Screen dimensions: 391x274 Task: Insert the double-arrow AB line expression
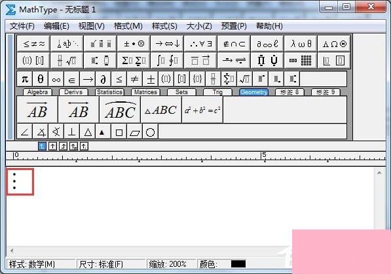(79, 110)
